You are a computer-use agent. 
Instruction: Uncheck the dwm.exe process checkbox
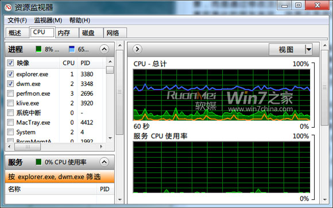(x=10, y=84)
